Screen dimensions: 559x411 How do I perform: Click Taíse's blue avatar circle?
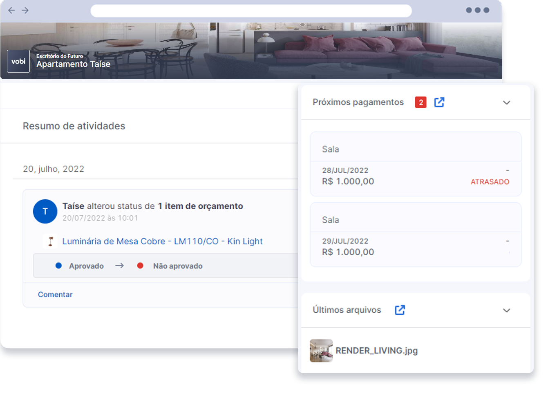pos(45,211)
